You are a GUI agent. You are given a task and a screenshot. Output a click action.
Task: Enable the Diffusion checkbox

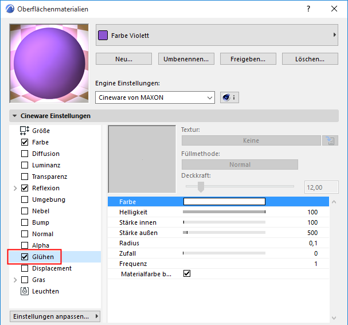(25, 154)
